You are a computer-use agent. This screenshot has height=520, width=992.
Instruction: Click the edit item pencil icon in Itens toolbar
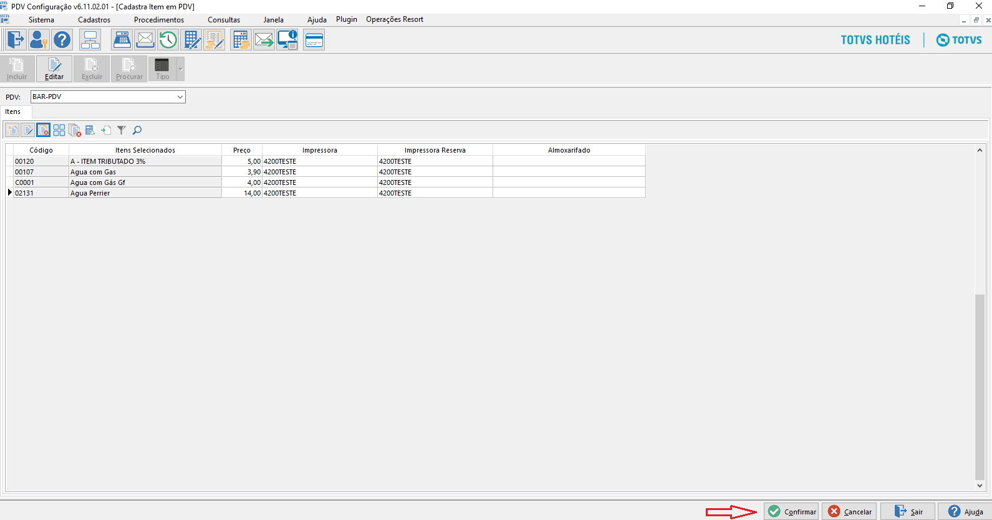pyautogui.click(x=28, y=130)
